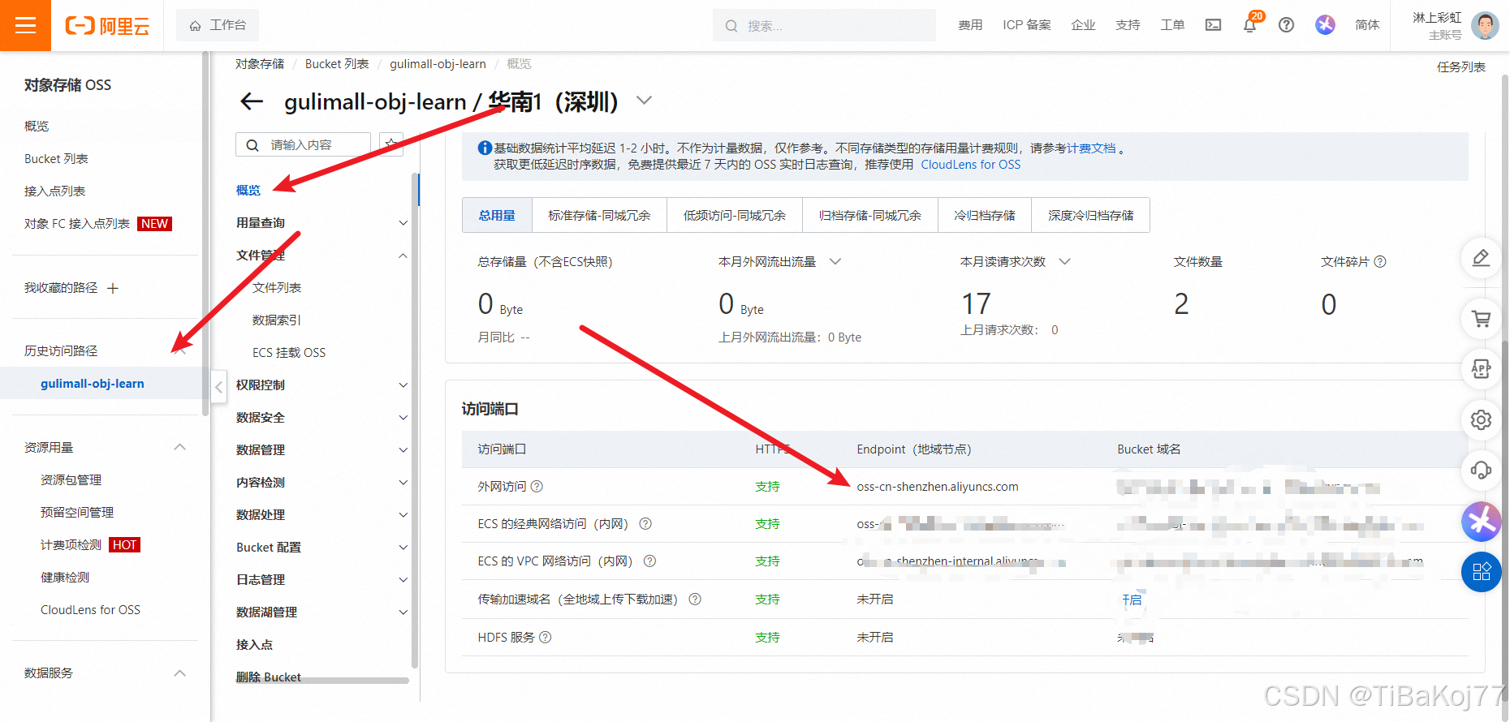Click the edit pencil floating icon
The height and width of the screenshot is (722, 1510).
[x=1481, y=258]
